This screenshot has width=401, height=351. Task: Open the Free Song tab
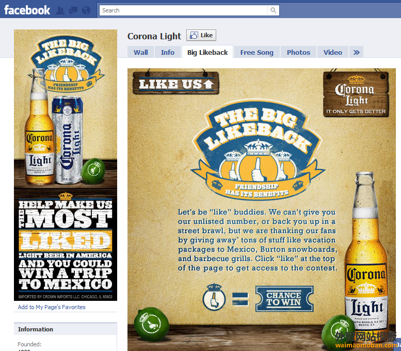click(257, 52)
